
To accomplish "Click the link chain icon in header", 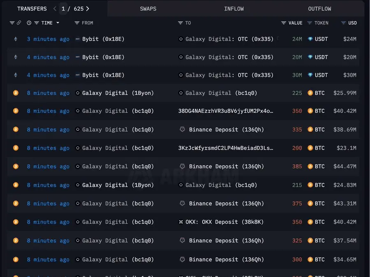I will click(19, 23).
